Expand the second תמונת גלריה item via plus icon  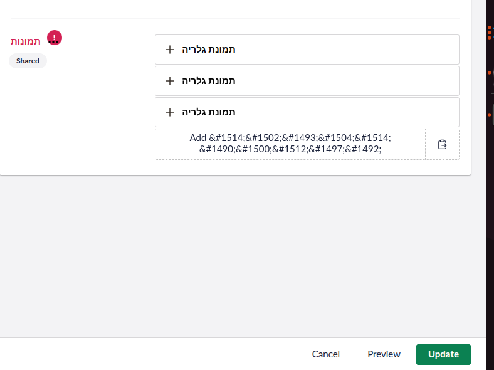[x=170, y=81]
